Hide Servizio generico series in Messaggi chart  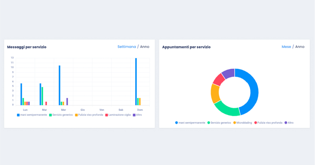(61, 115)
